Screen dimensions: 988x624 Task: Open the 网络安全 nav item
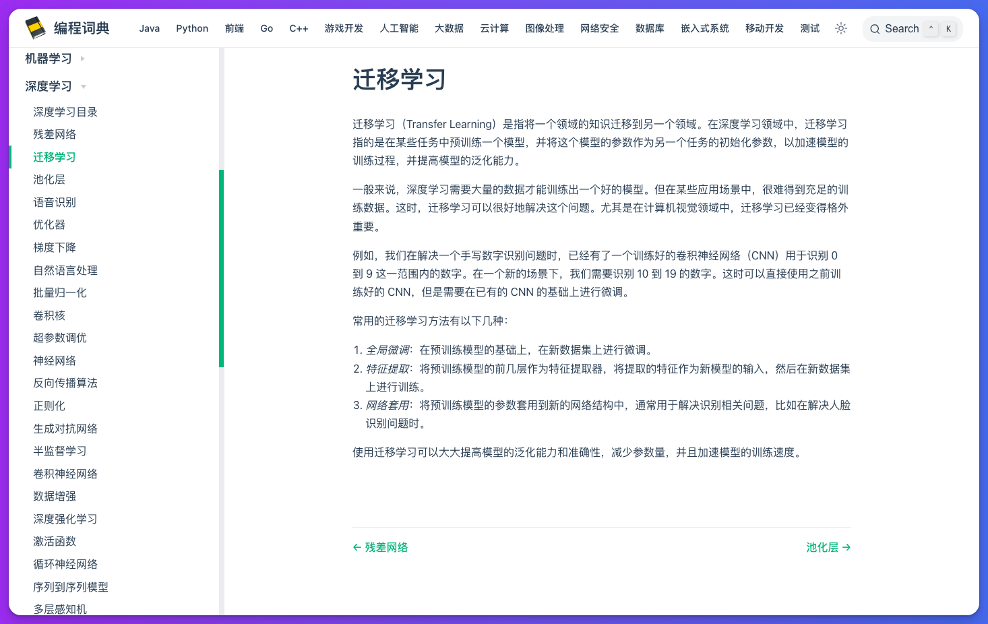coord(599,28)
